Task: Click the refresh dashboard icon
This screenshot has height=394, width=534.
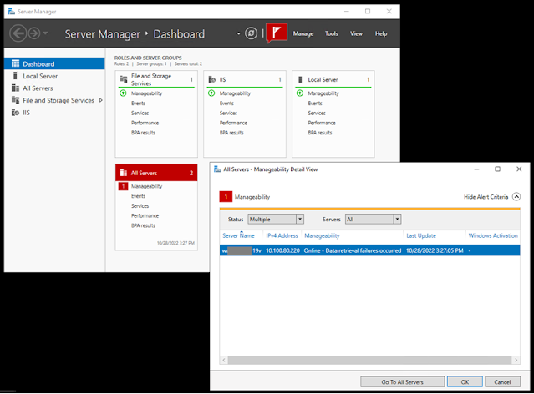Action: [251, 33]
